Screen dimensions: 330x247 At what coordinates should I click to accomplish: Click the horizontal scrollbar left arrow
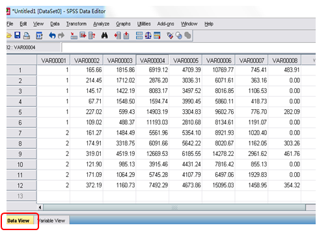40,207
